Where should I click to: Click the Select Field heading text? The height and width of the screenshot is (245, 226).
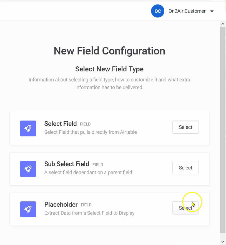(x=61, y=124)
